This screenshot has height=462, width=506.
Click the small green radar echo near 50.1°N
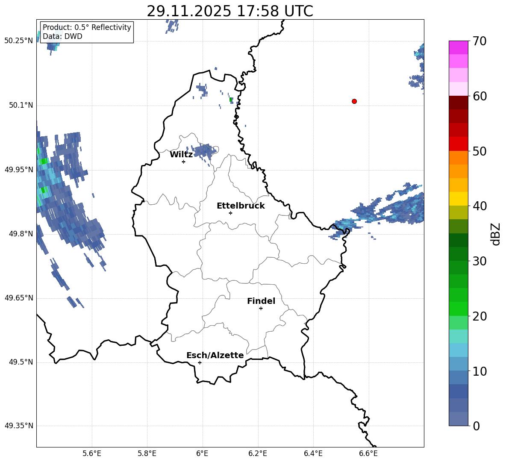coord(231,100)
